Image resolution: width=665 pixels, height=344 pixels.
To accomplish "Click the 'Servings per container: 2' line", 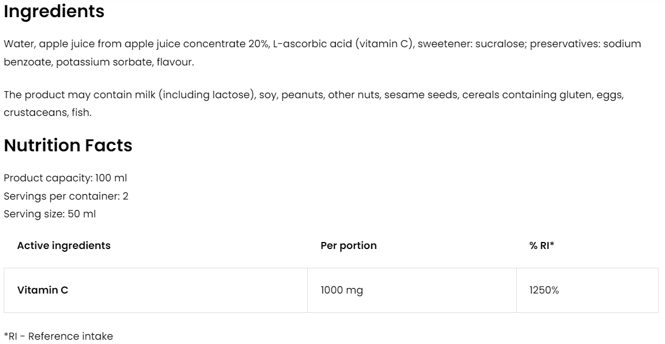I will coord(66,196).
